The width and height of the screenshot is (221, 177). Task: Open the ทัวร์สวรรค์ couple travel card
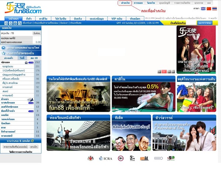click(x=184, y=133)
